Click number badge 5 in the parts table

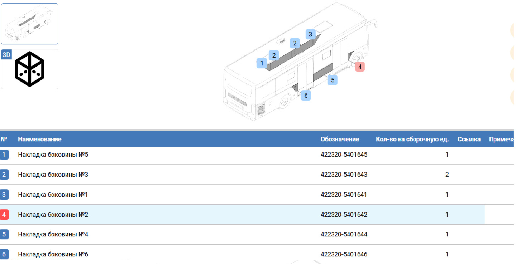click(x=4, y=235)
